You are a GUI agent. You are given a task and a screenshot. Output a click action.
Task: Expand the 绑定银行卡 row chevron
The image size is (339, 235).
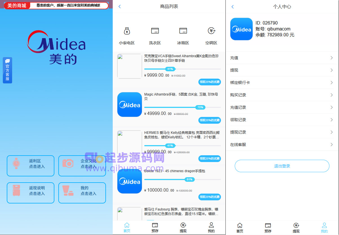click(x=332, y=83)
